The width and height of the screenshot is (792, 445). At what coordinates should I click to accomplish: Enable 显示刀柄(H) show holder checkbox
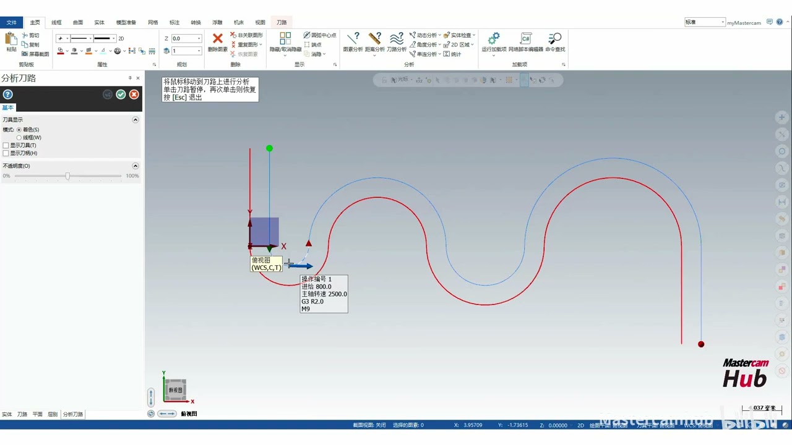click(6, 153)
